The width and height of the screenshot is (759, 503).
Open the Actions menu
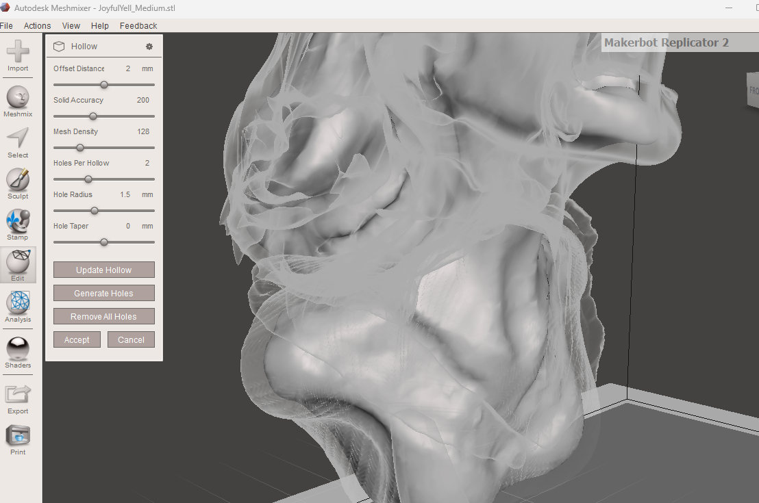[x=37, y=25]
